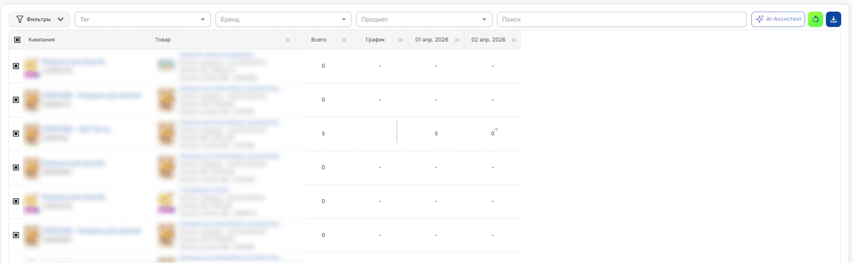
Task: Toggle the first campaign row checkbox
Action: [x=16, y=66]
